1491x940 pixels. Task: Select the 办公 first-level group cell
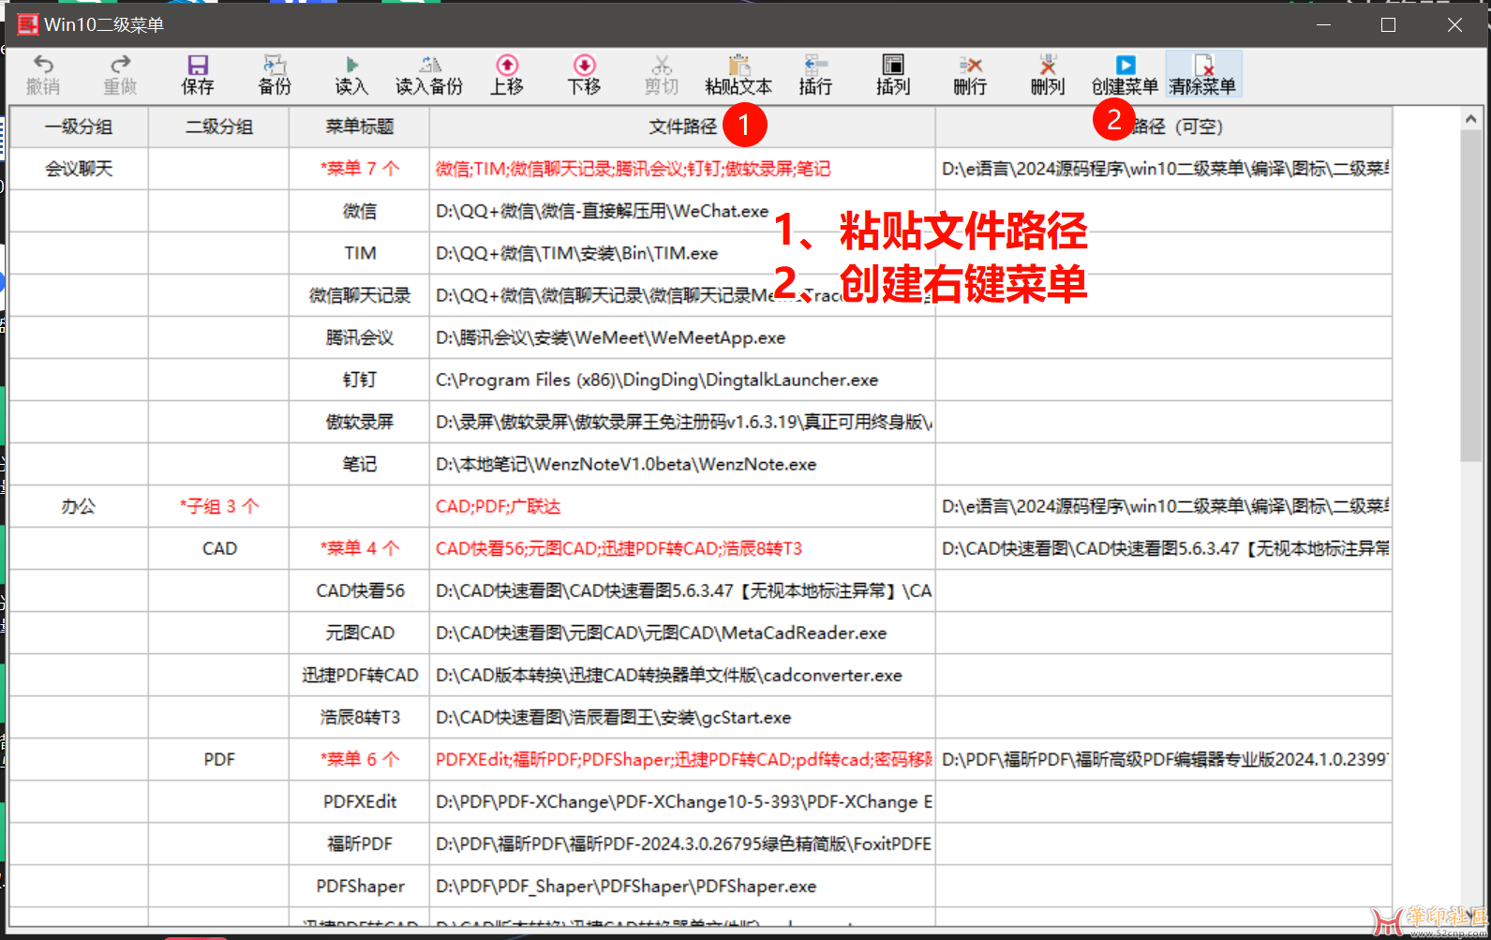pyautogui.click(x=79, y=506)
